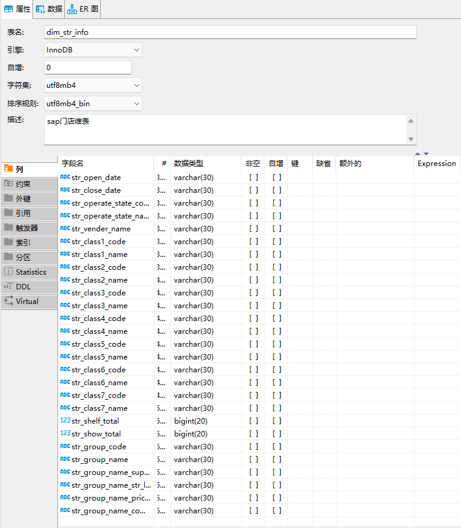This screenshot has height=528, width=461.
Task: Click description scrollbar down arrow
Action: pyautogui.click(x=411, y=139)
